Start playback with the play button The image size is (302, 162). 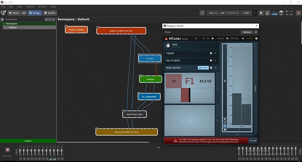tap(261, 13)
